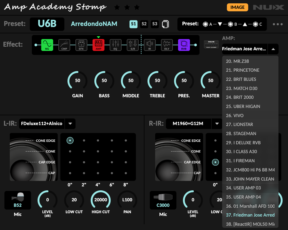Choose 25. UBER HIGAIN amp model
This screenshot has height=230, width=288.
pyautogui.click(x=250, y=106)
